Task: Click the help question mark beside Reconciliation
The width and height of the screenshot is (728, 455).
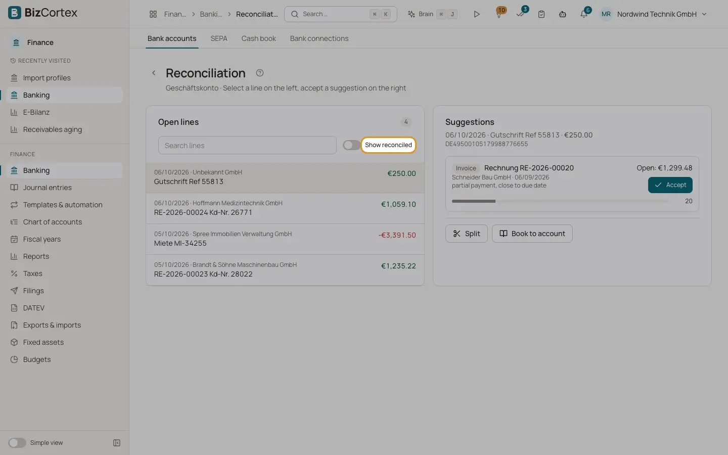Action: (x=260, y=73)
